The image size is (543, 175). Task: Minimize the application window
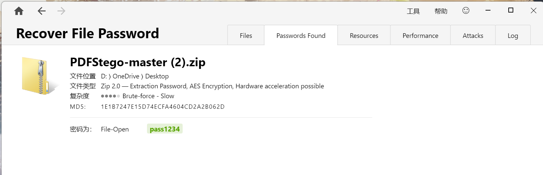pyautogui.click(x=488, y=11)
